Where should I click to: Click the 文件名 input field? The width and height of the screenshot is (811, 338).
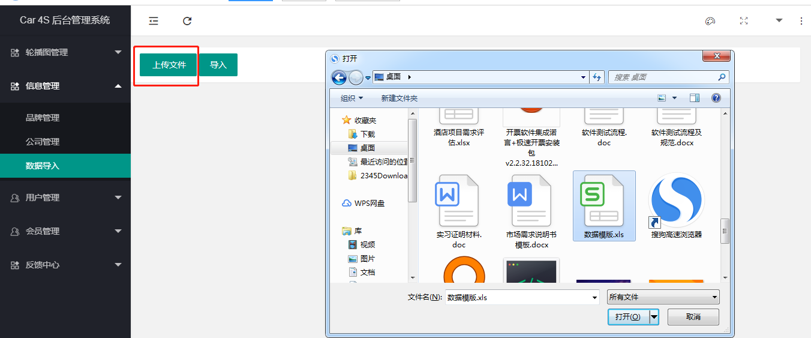click(x=518, y=297)
